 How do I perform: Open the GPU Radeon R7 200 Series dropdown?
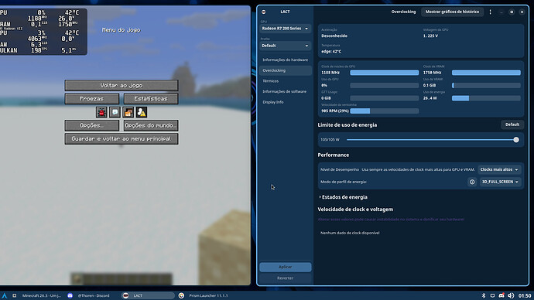pos(285,29)
